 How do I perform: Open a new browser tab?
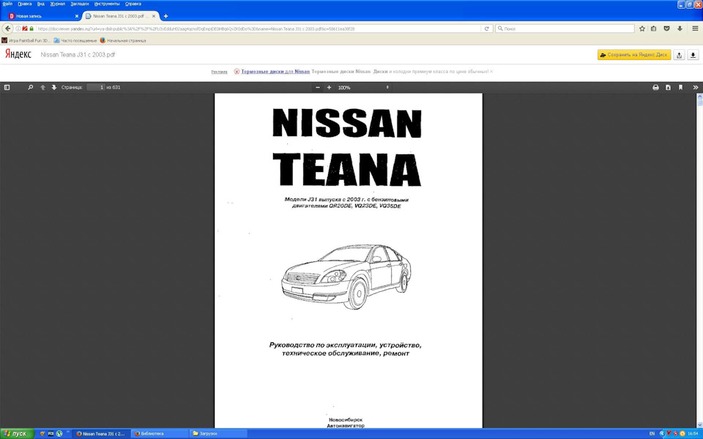coord(165,16)
